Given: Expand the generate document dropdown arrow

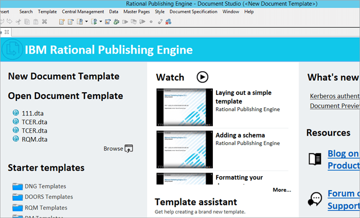Looking at the screenshot, I should (x=101, y=21).
